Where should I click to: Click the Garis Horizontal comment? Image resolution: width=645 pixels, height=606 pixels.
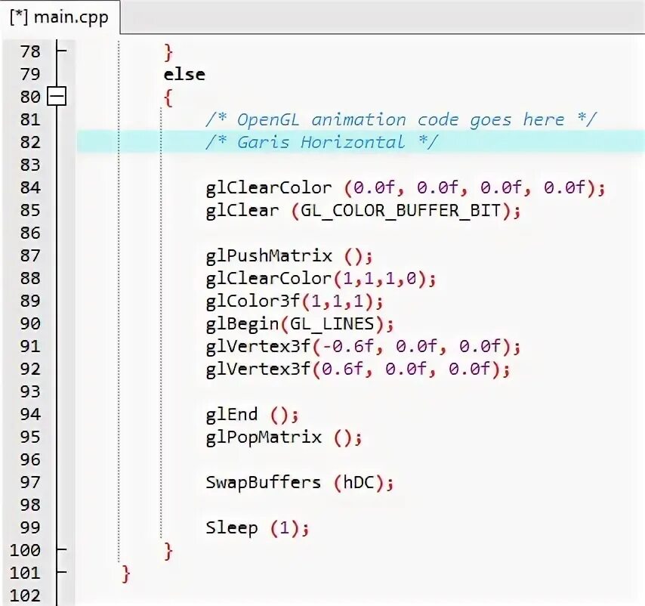(322, 142)
